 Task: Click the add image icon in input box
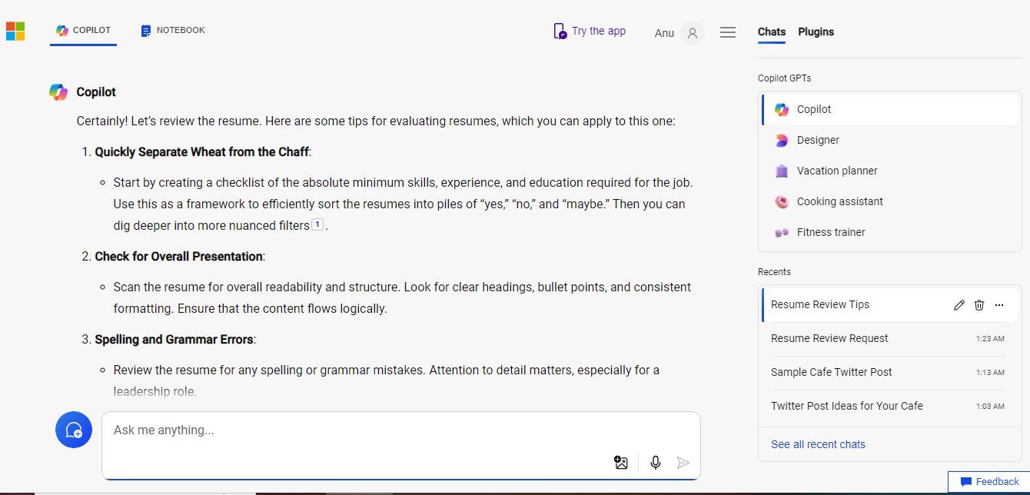621,462
